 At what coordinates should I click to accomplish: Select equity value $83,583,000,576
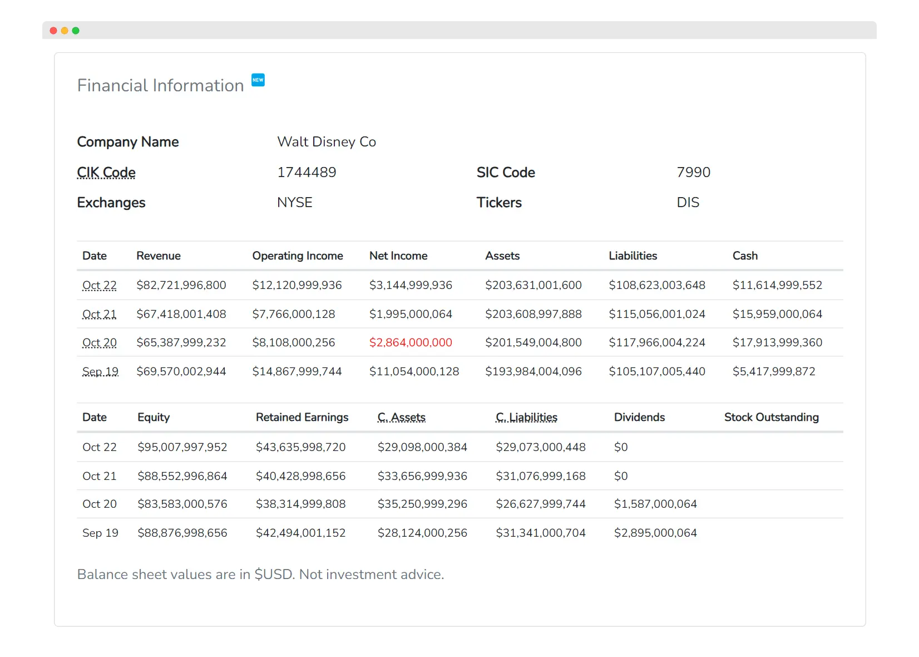click(182, 504)
